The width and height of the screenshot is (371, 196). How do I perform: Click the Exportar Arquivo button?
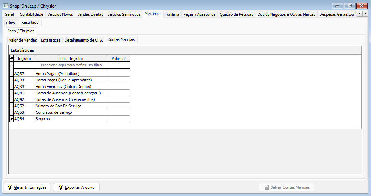pos(76,187)
